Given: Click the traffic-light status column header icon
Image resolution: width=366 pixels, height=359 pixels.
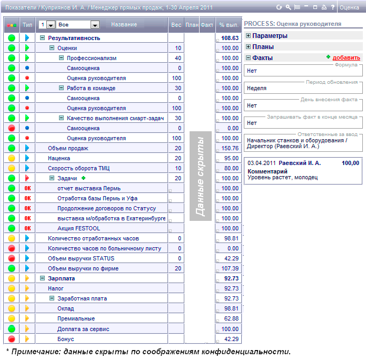Looking at the screenshot, I should pos(12,25).
